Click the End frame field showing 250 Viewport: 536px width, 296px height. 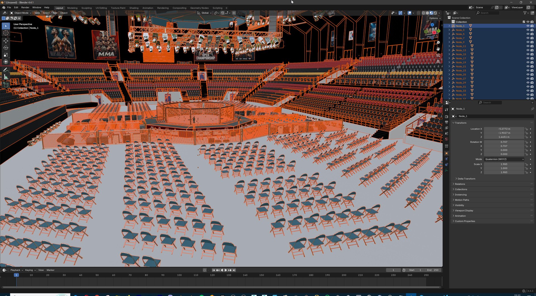pyautogui.click(x=433, y=270)
